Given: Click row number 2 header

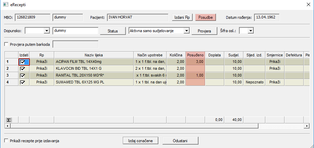Looking at the screenshot, I should (x=12, y=69).
